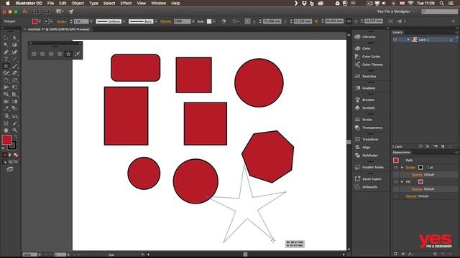Click the Appearance panel tab

pyautogui.click(x=401, y=153)
